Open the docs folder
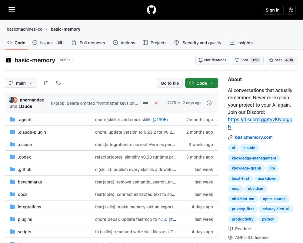This screenshot has width=303, height=243. click(x=23, y=194)
